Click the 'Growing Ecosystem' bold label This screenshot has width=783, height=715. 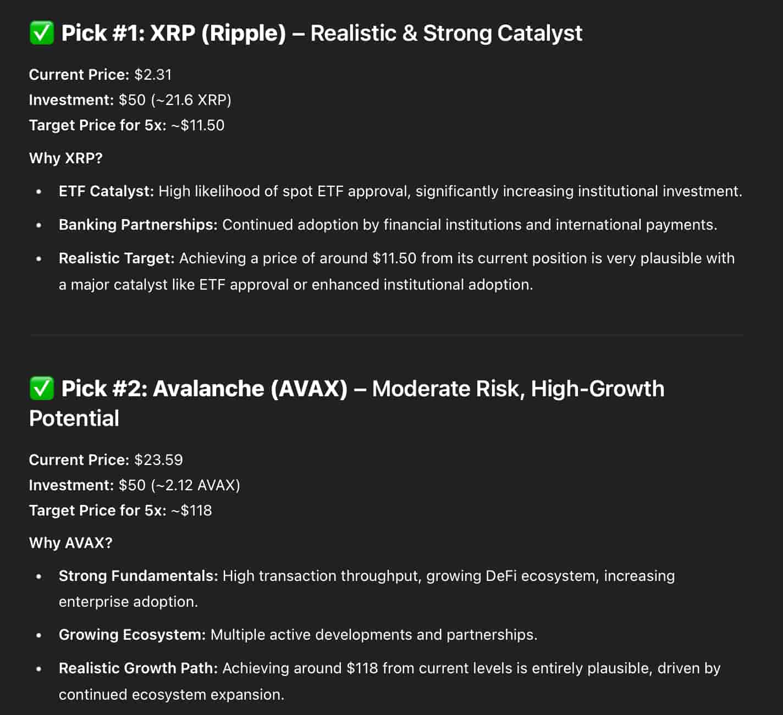[x=132, y=635]
